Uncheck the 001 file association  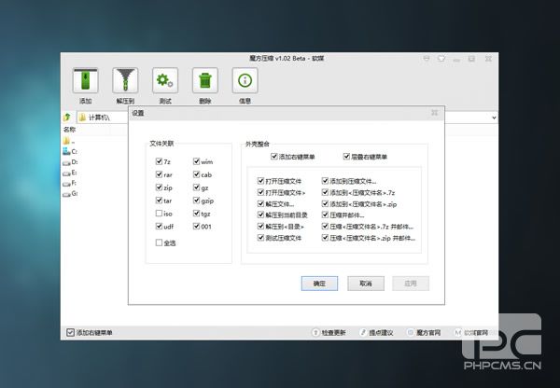[196, 226]
